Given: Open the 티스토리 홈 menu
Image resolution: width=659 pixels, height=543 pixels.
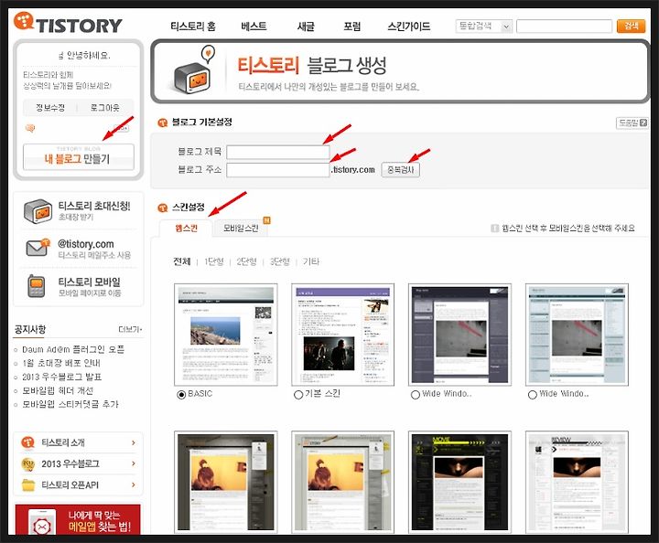Looking at the screenshot, I should (193, 27).
